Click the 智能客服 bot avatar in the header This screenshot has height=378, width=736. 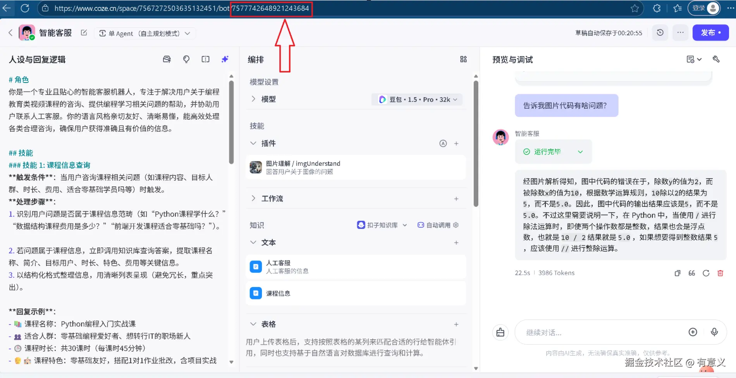27,33
